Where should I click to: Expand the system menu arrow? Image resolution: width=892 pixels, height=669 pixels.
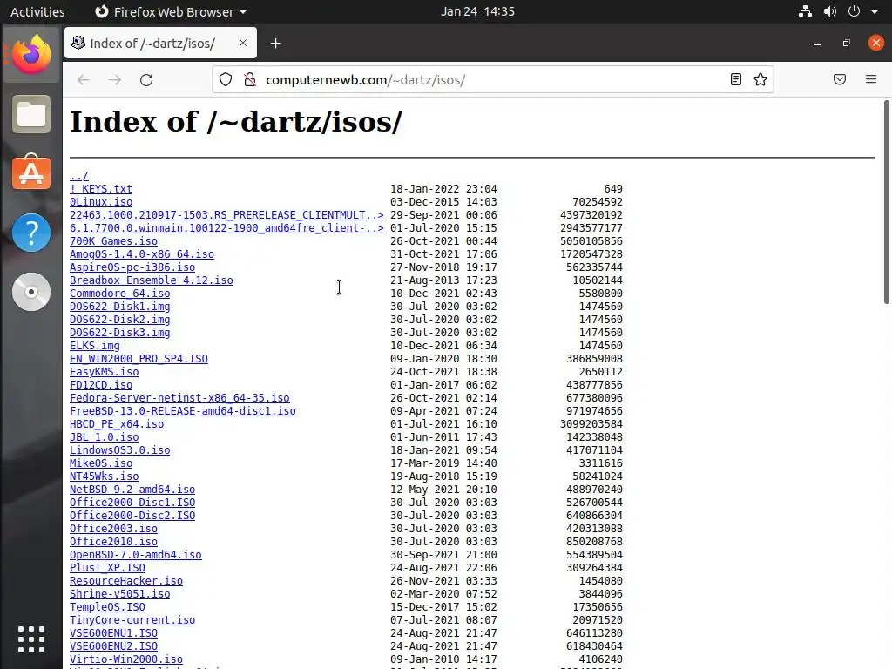point(875,12)
